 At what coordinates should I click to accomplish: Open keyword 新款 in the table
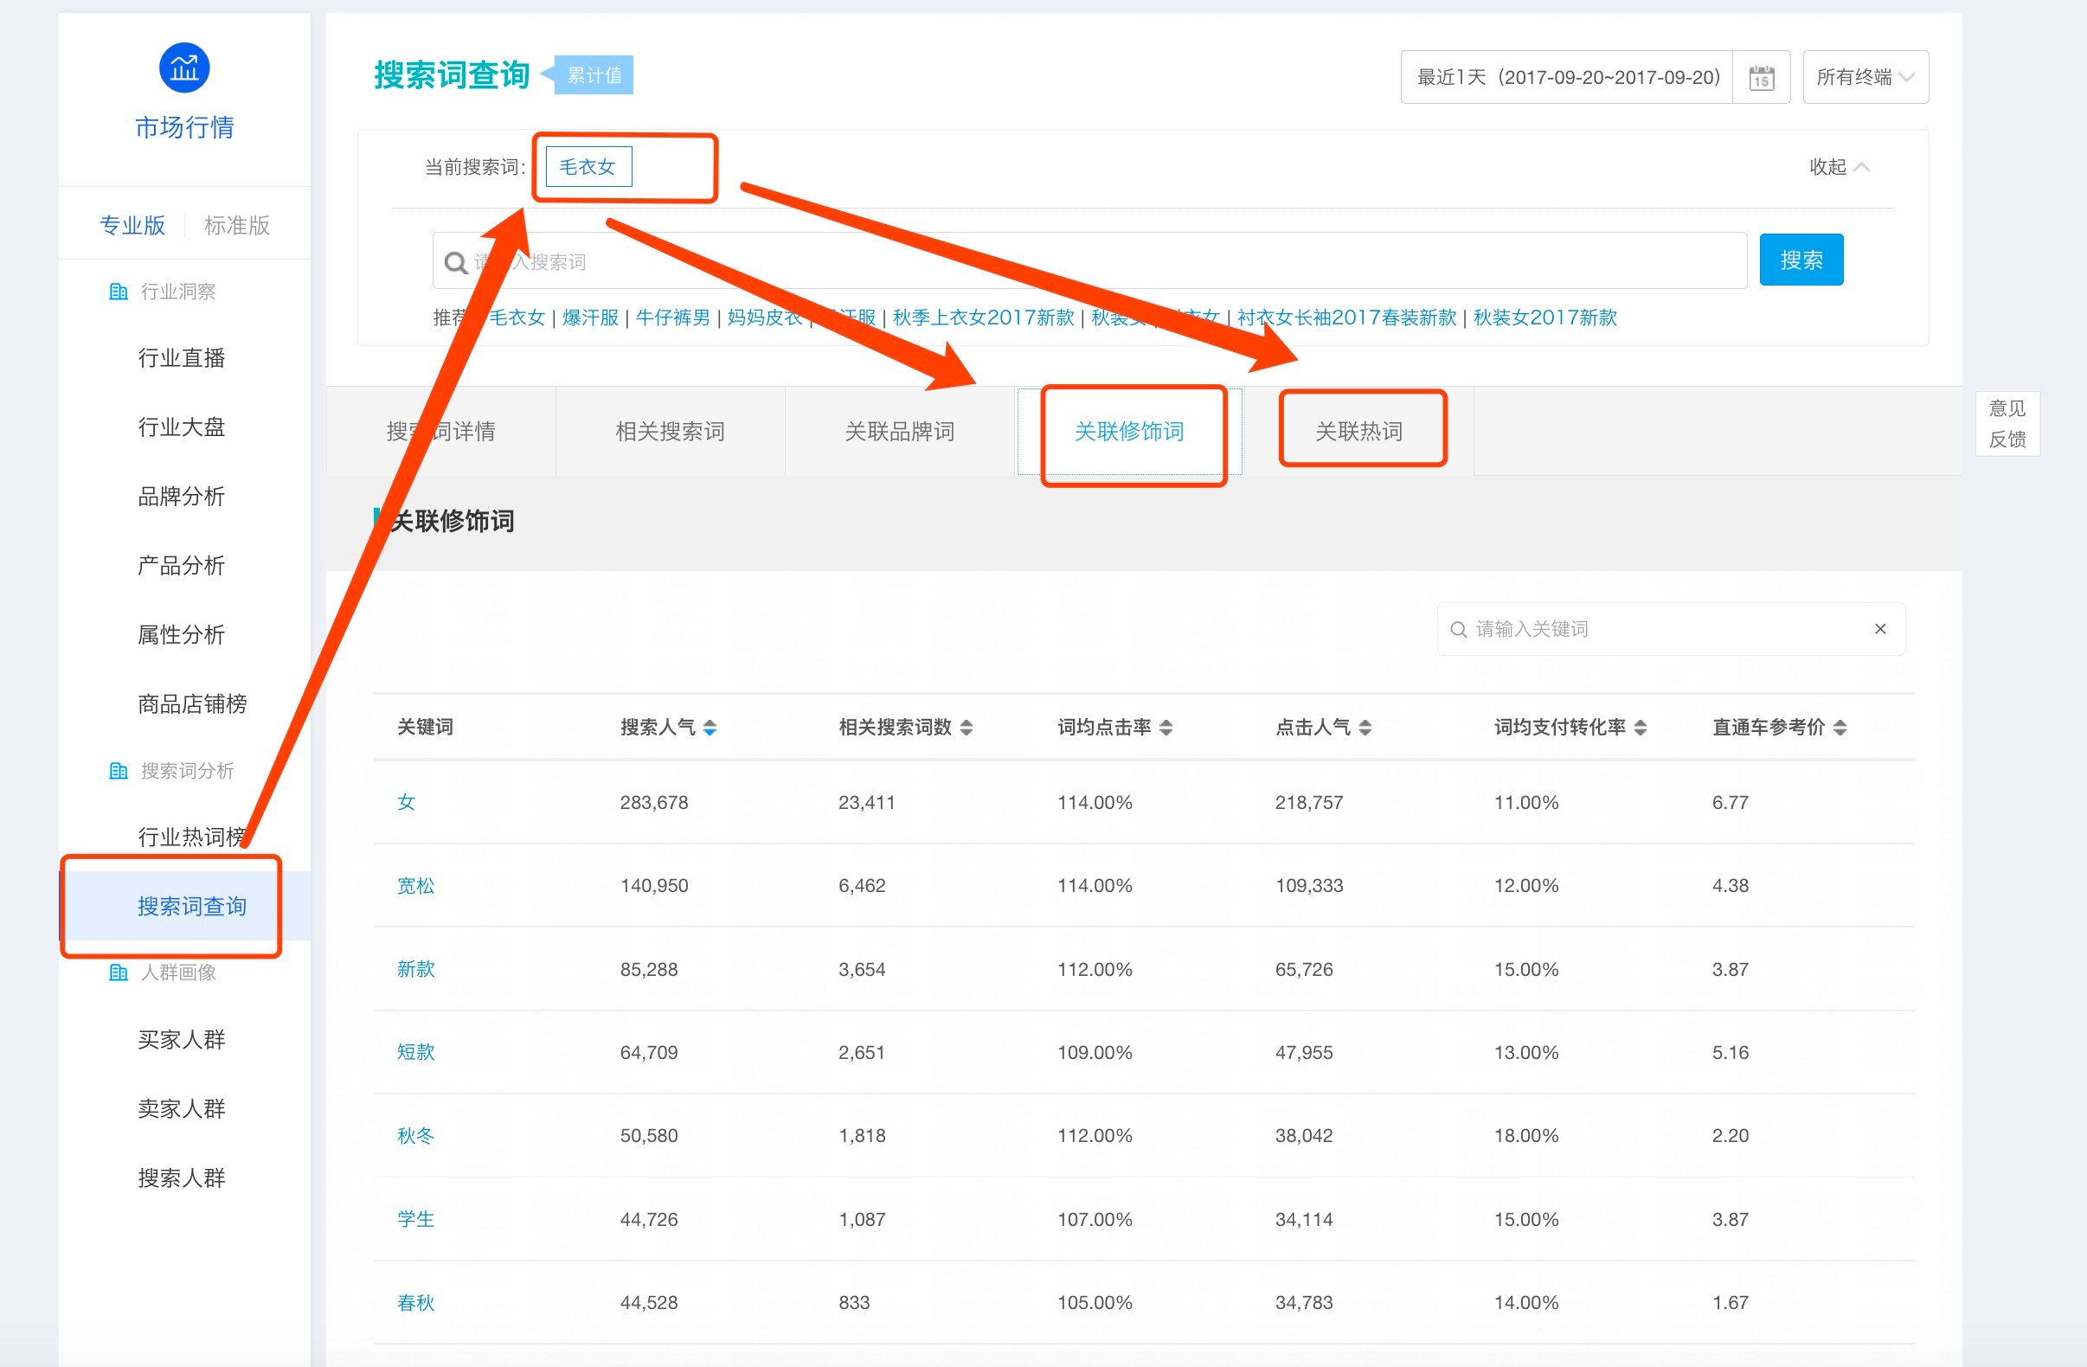(x=415, y=969)
